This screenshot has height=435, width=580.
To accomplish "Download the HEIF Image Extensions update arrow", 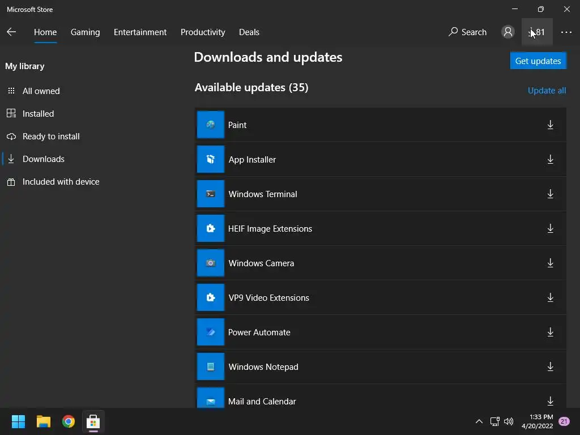I will (x=550, y=228).
